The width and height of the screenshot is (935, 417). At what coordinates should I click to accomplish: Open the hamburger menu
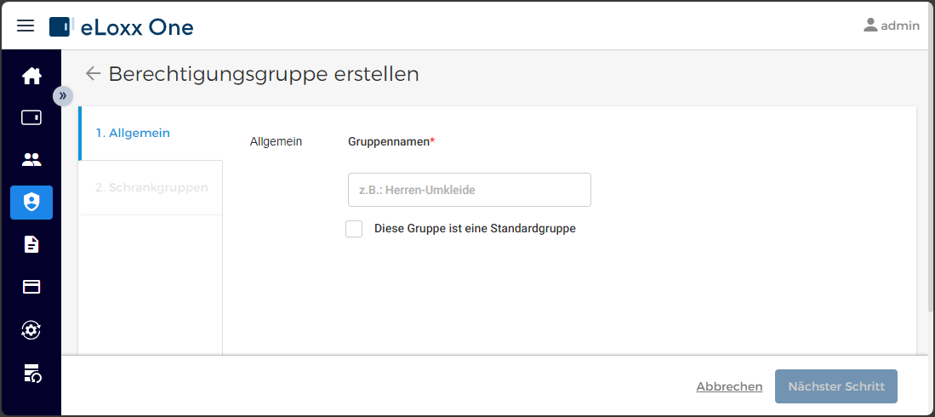click(26, 26)
